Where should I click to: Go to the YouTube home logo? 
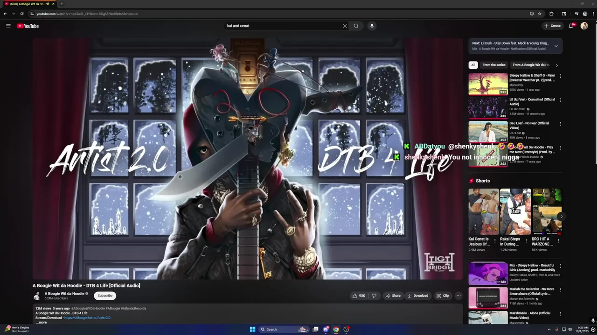[x=28, y=26]
